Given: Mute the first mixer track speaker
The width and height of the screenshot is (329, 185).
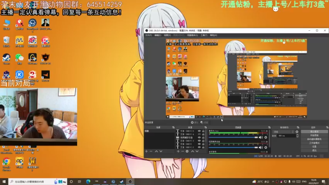Looking at the screenshot, I should 261,137.
